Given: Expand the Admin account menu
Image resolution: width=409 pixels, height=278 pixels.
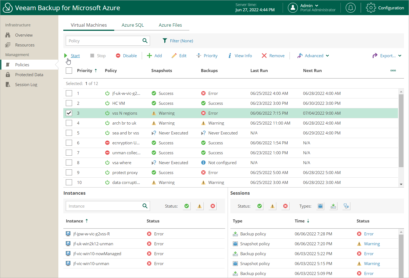Looking at the screenshot, I should click(309, 5).
